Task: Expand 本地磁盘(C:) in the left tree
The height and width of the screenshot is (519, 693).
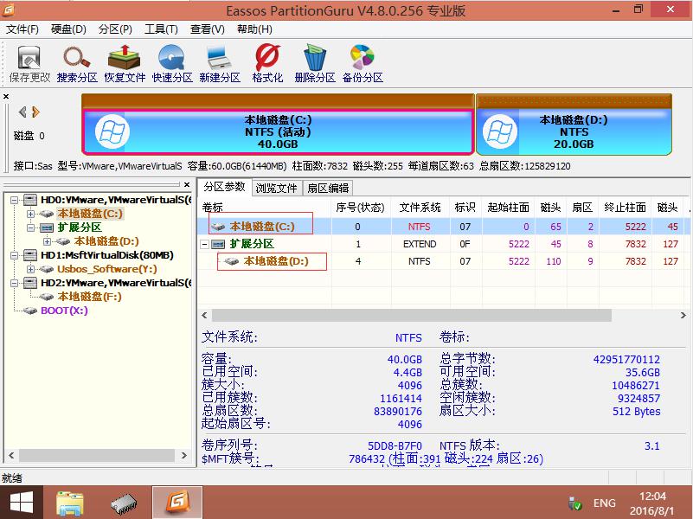Action: [x=31, y=214]
